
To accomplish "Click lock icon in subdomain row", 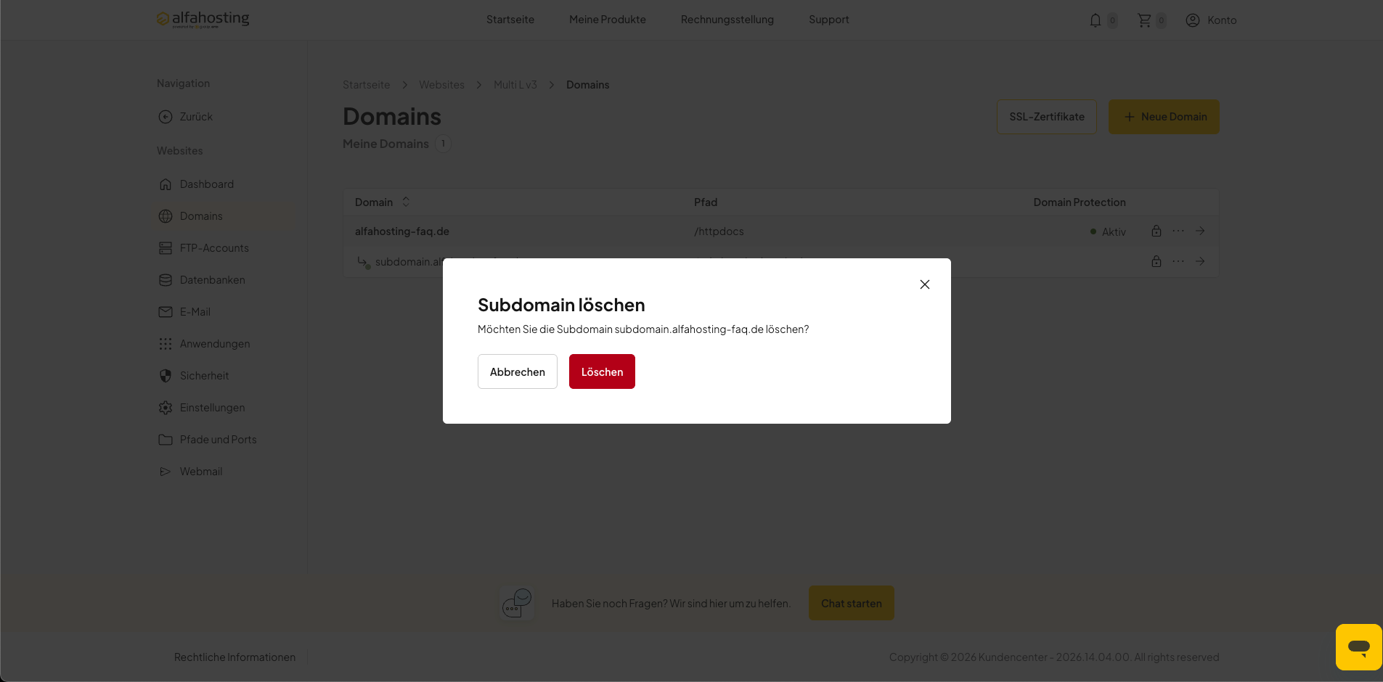I will [1156, 261].
